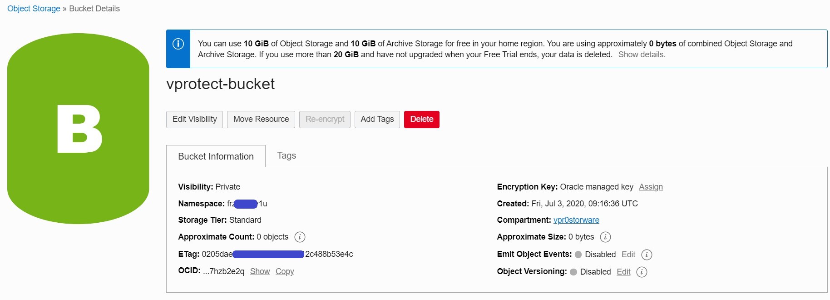Switch to the Tags tab

(x=287, y=156)
